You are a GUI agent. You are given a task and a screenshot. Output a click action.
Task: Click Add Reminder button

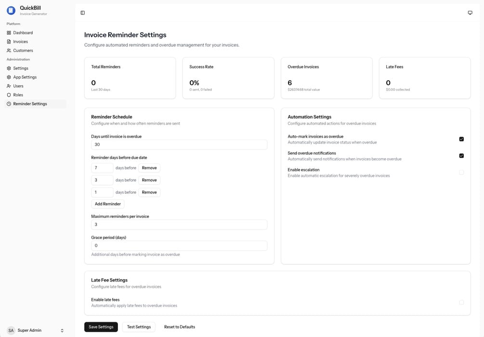click(x=108, y=204)
